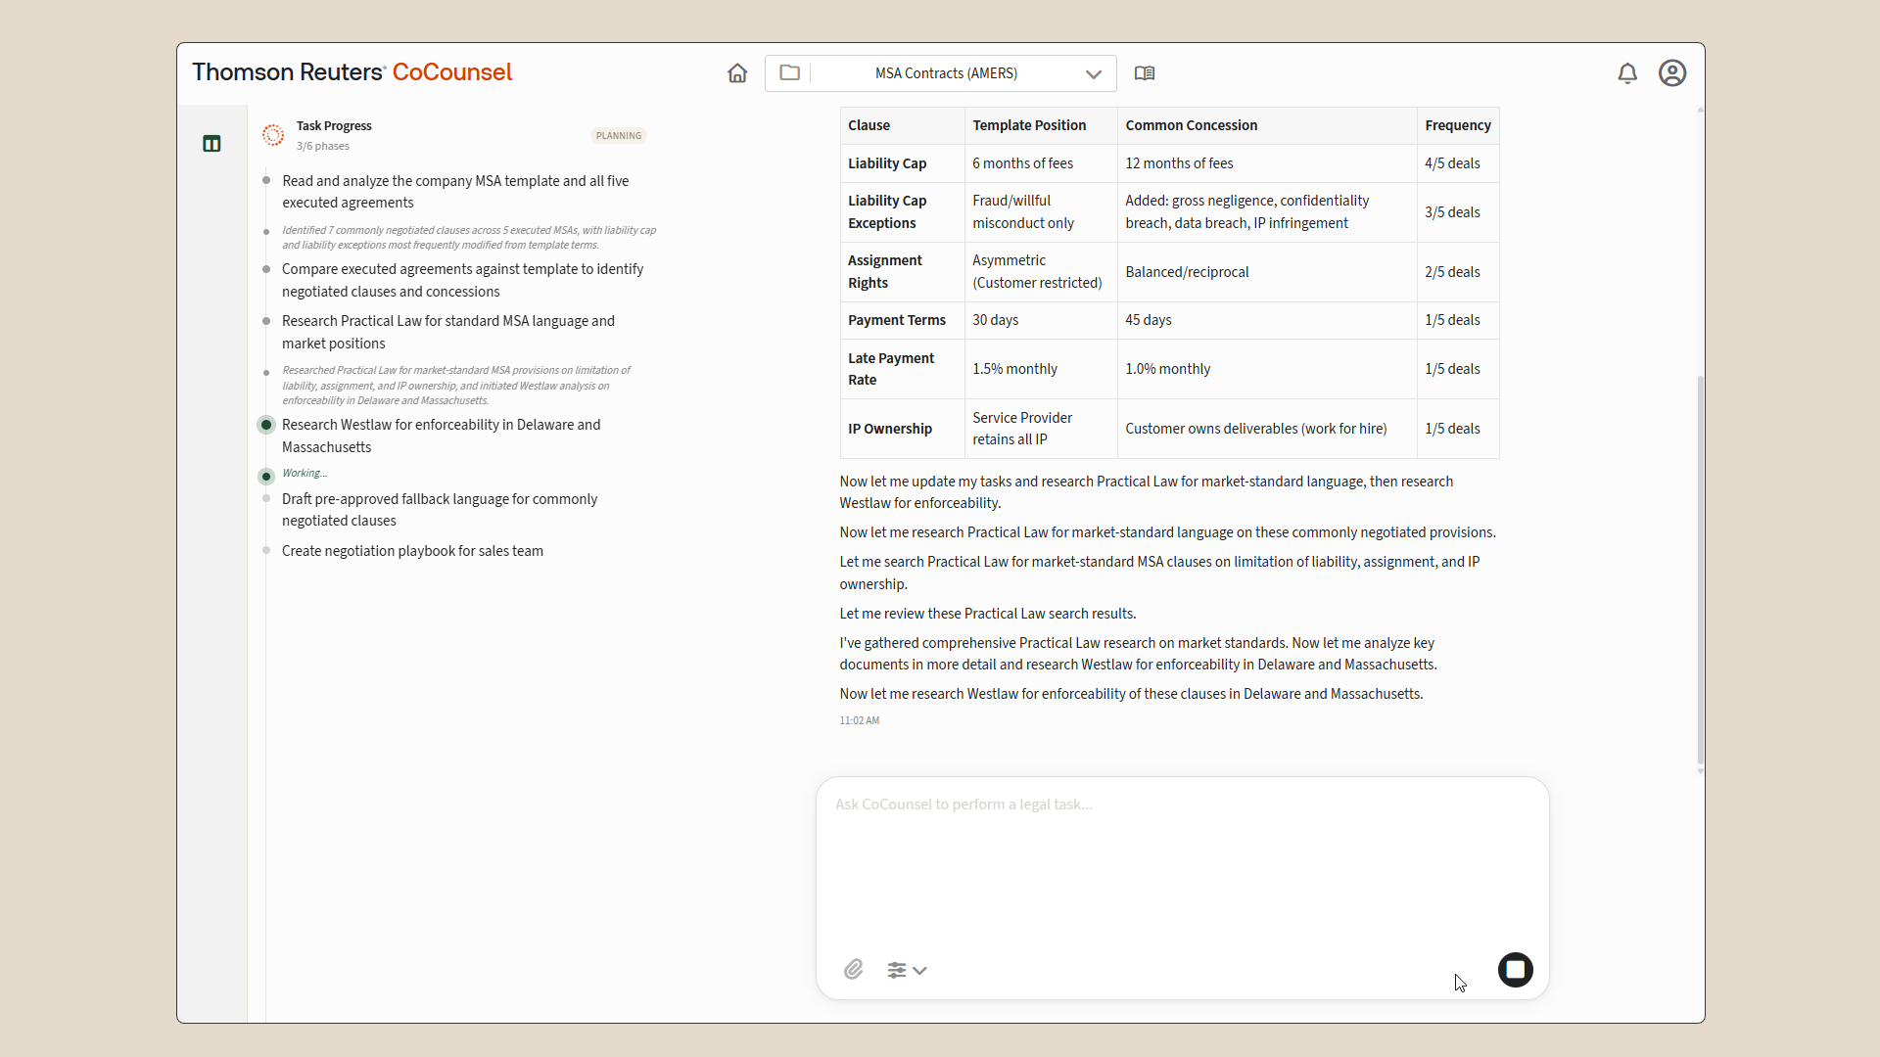
Task: Toggle the sidebar panel icon
Action: [x=211, y=144]
